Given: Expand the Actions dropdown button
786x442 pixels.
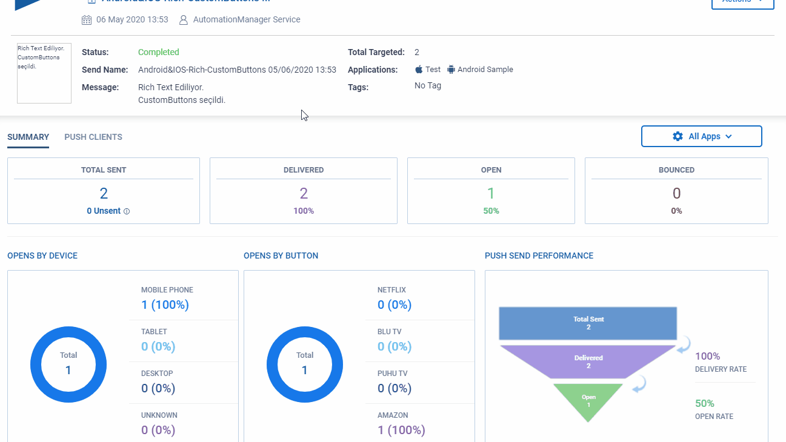Looking at the screenshot, I should 742,2.
